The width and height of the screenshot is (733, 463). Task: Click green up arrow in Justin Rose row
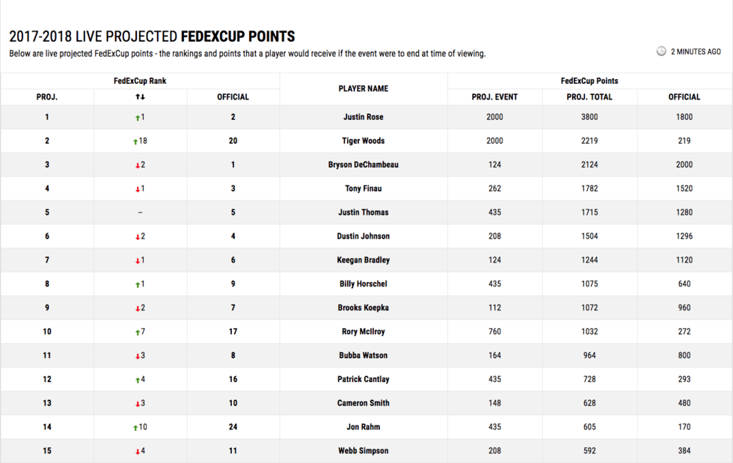click(x=136, y=117)
